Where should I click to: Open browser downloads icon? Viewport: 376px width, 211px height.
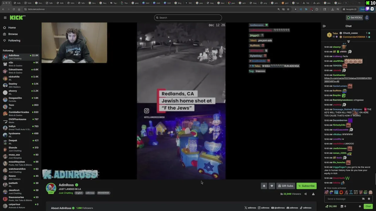tap(333, 9)
